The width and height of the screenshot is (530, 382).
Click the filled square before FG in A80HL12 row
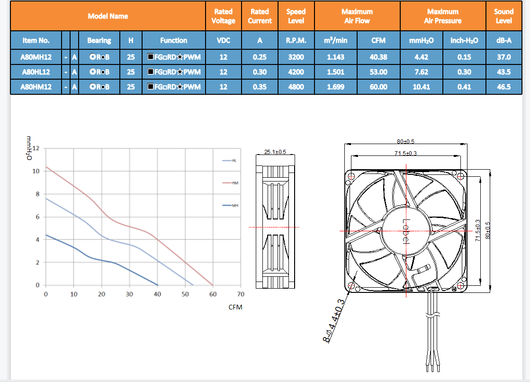[x=150, y=72]
